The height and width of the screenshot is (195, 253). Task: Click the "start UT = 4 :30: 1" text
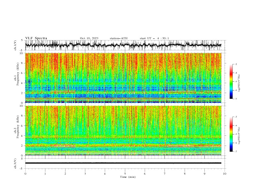(x=154, y=38)
